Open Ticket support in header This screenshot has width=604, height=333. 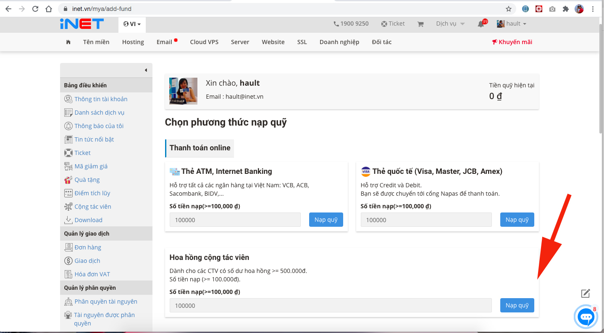pyautogui.click(x=393, y=24)
